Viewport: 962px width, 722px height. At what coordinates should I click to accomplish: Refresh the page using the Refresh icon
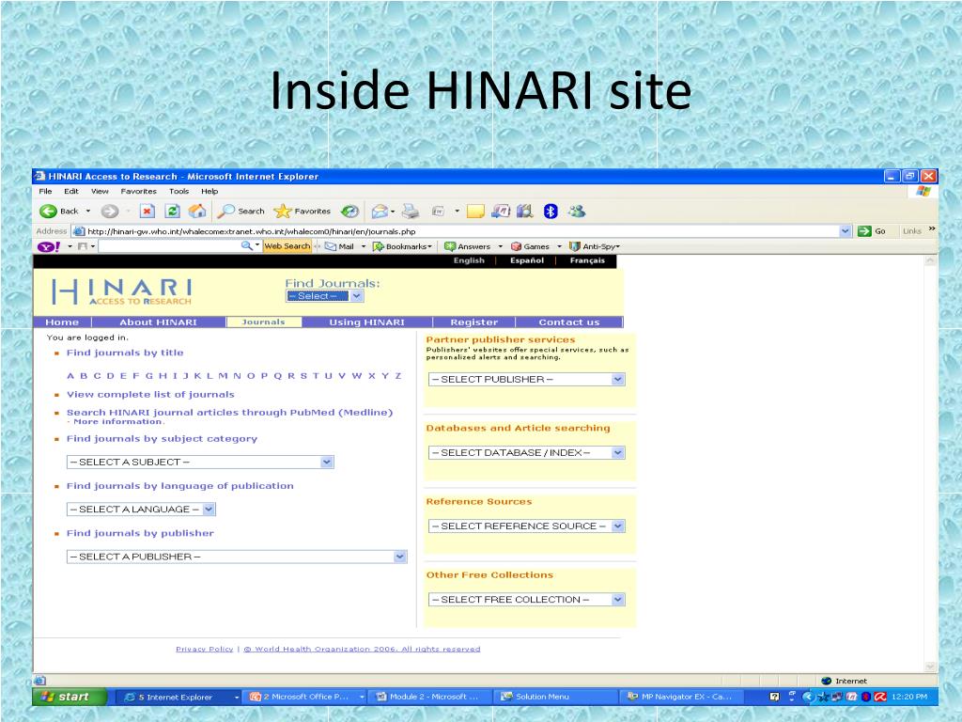click(173, 212)
